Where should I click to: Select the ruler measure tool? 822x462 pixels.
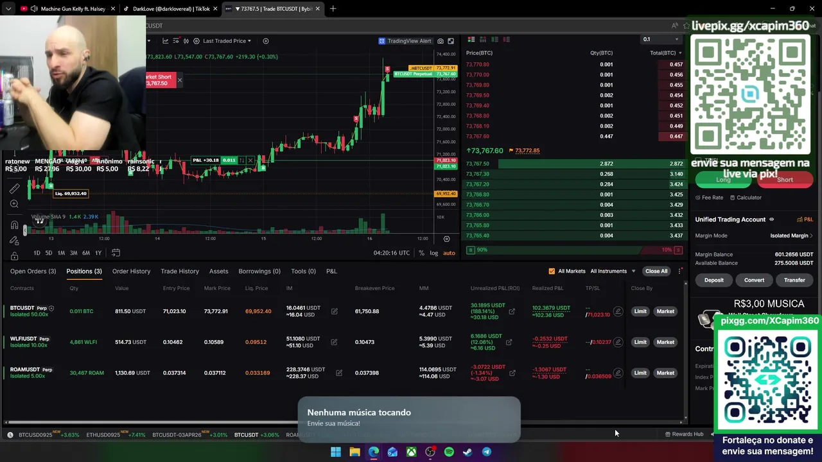click(x=14, y=189)
